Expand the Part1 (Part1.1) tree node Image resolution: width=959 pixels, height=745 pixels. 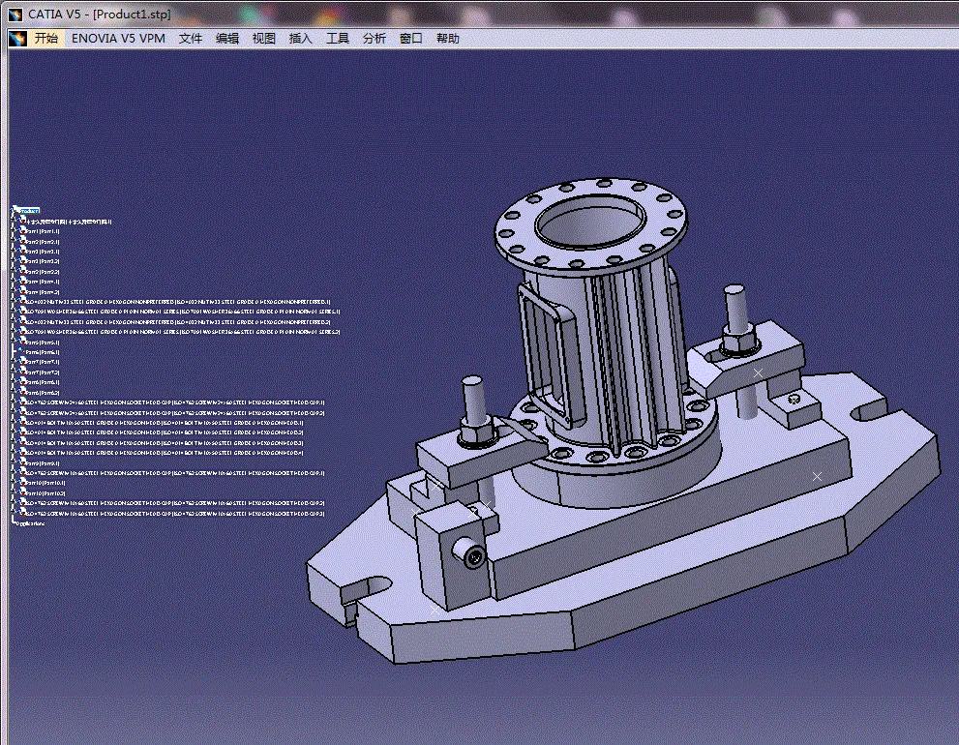click(x=13, y=230)
